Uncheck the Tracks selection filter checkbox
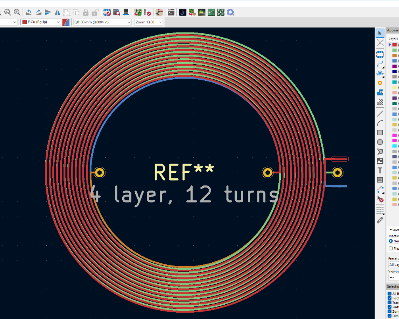399x319 pixels. [x=389, y=302]
